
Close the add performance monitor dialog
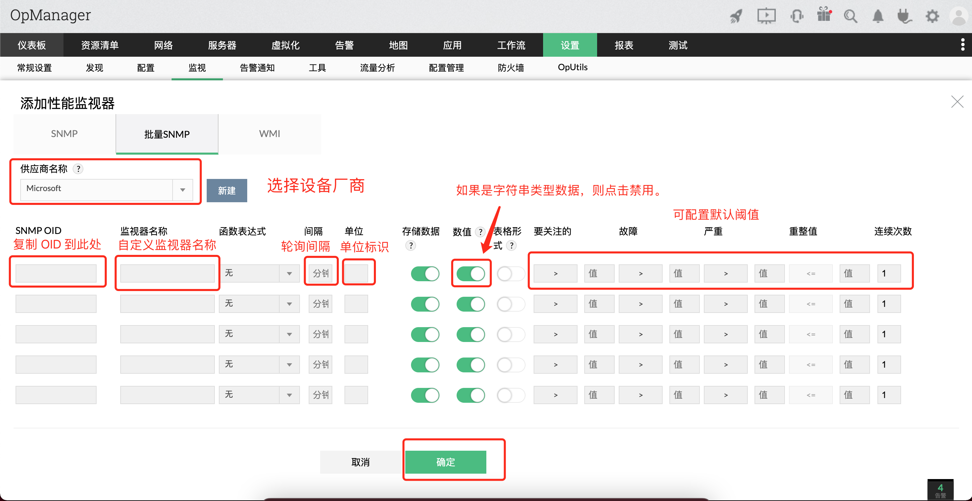957,102
